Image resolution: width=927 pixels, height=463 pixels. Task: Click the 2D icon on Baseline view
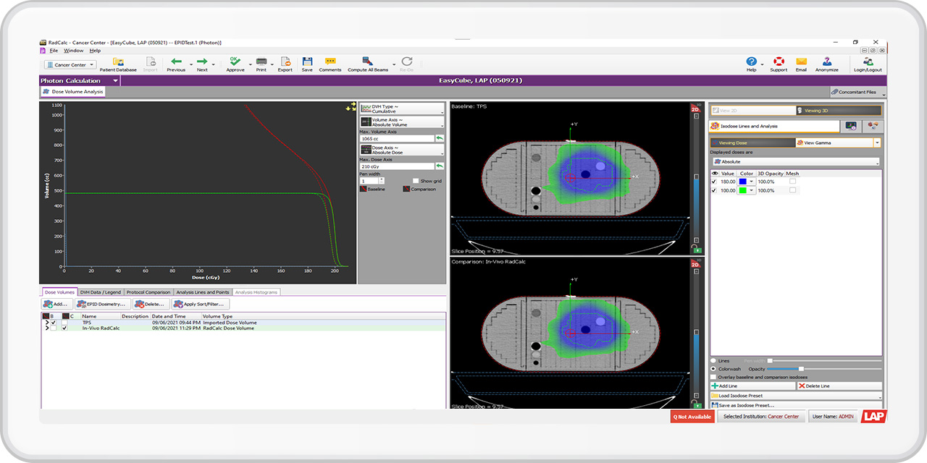coord(696,109)
